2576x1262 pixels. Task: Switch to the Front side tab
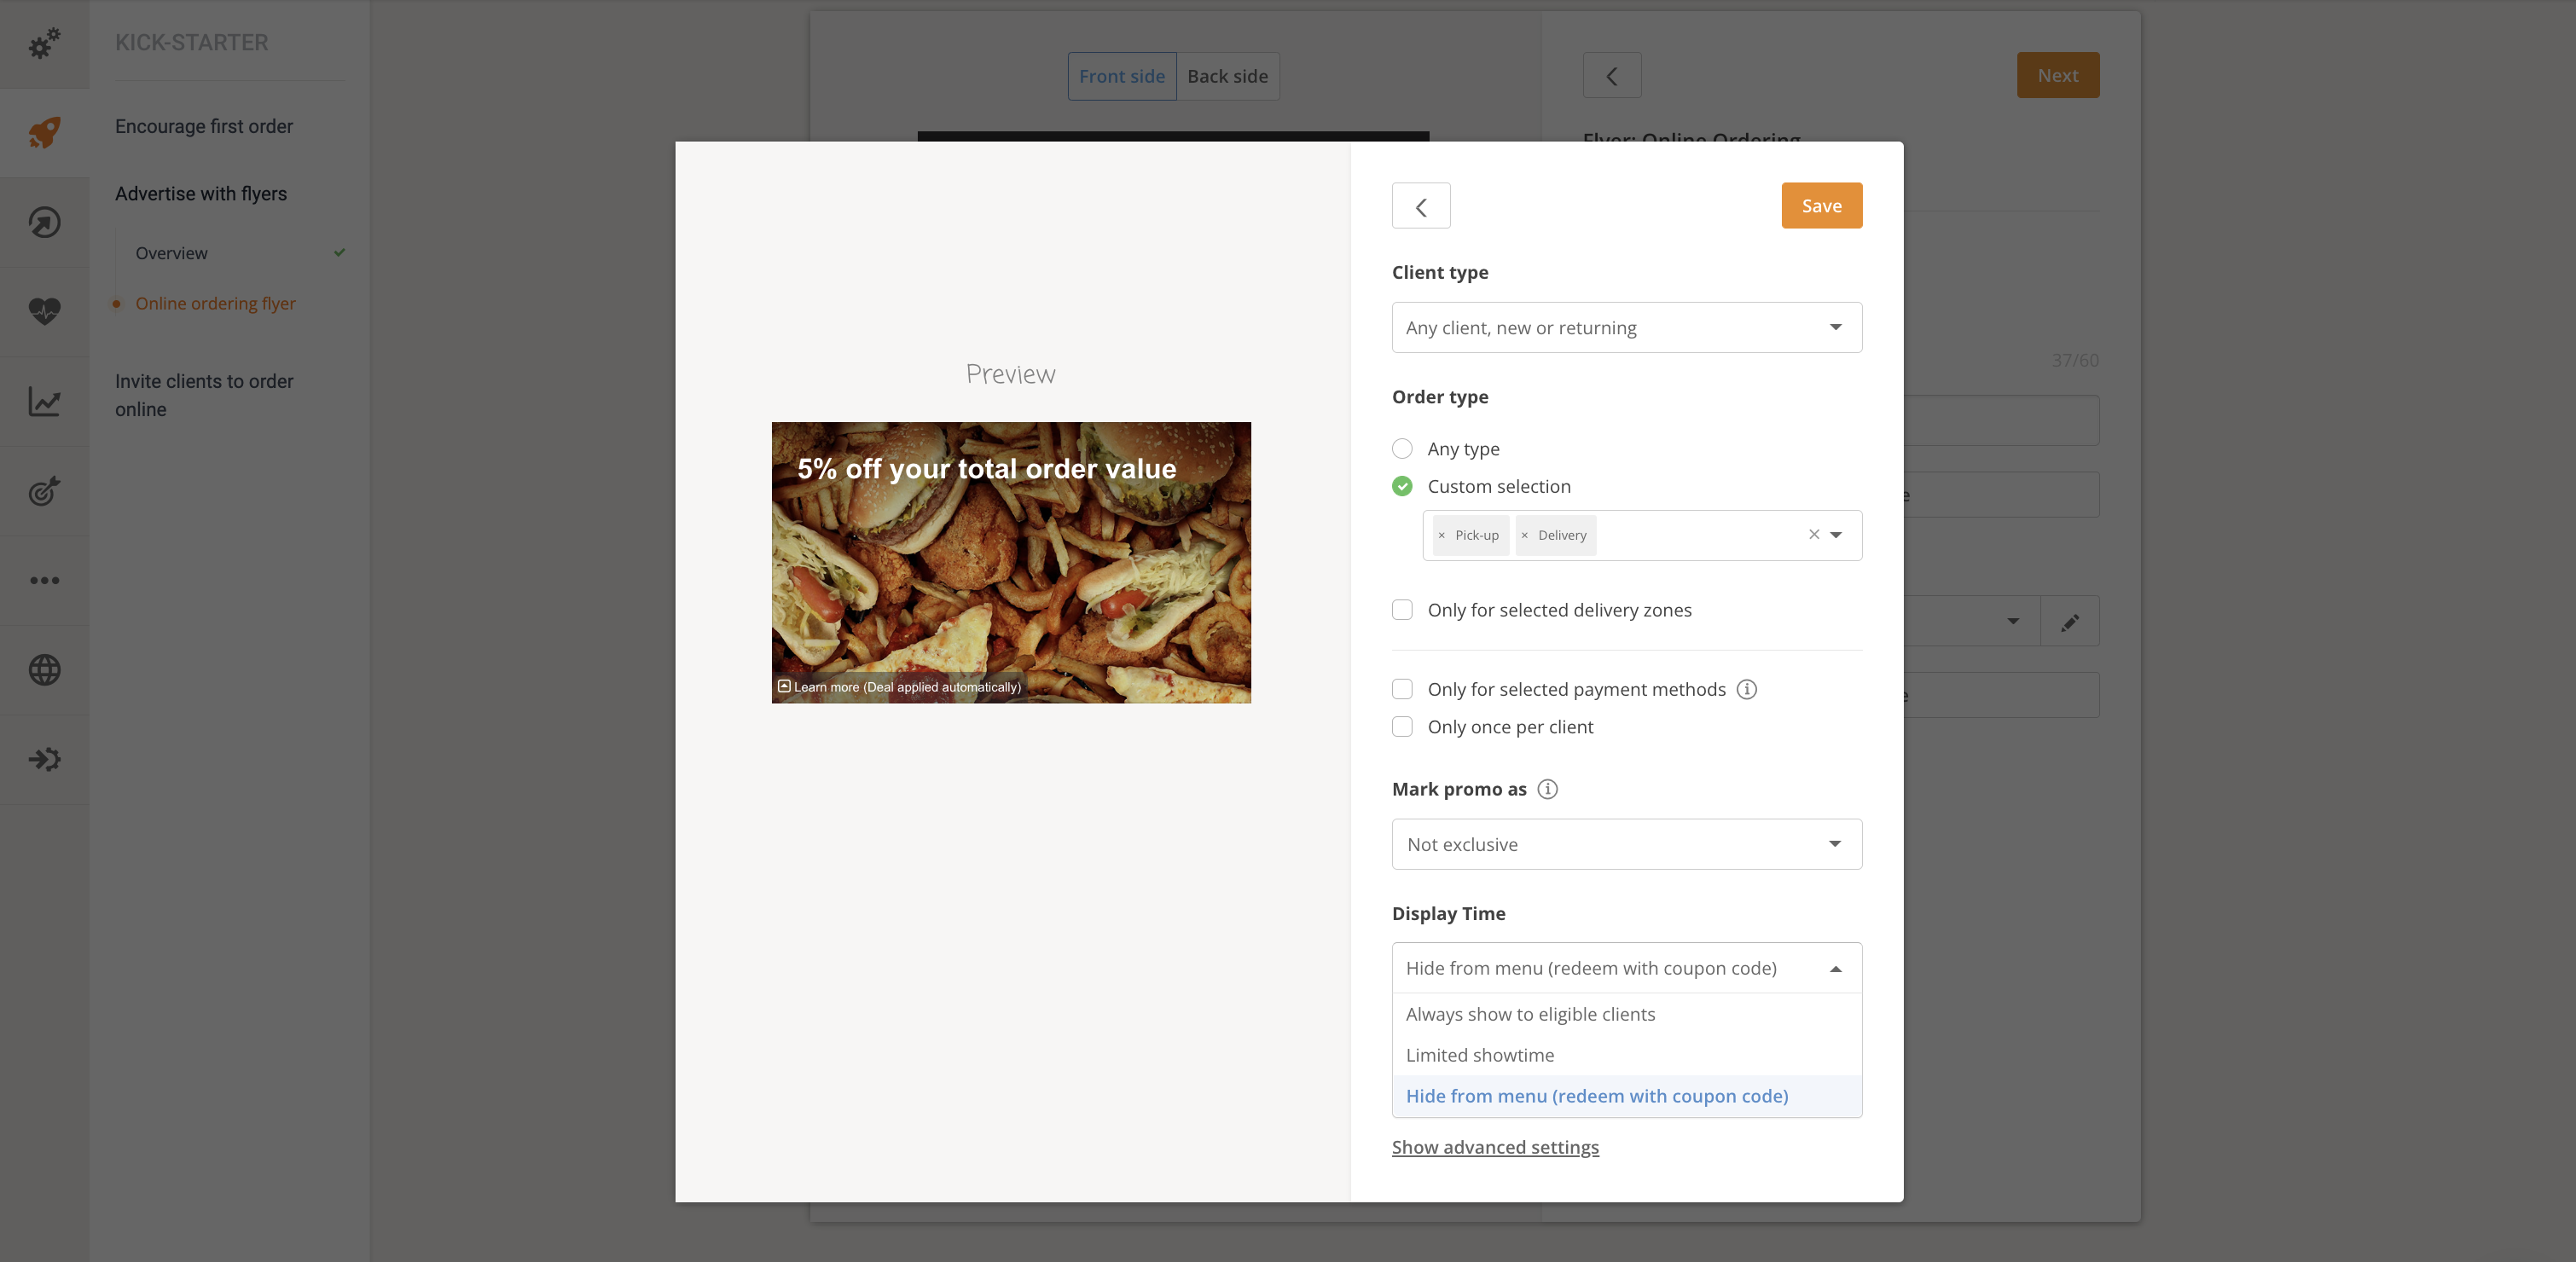coord(1121,76)
